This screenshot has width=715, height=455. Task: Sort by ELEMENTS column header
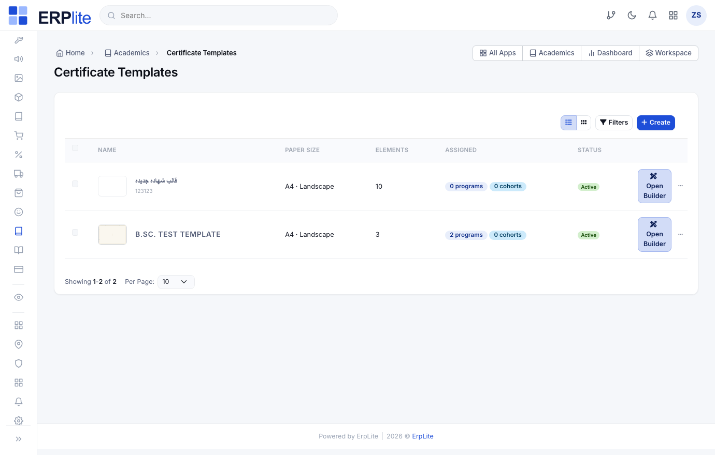click(392, 150)
